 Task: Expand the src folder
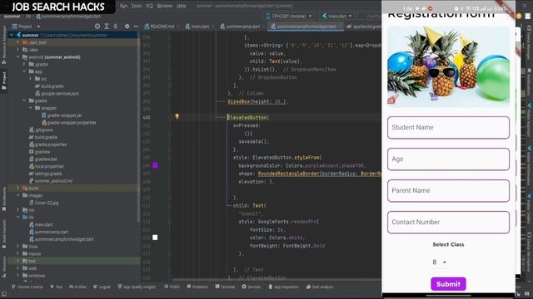point(30,79)
